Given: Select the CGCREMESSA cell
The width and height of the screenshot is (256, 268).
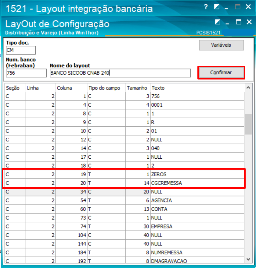Looking at the screenshot, I should coord(197,183).
